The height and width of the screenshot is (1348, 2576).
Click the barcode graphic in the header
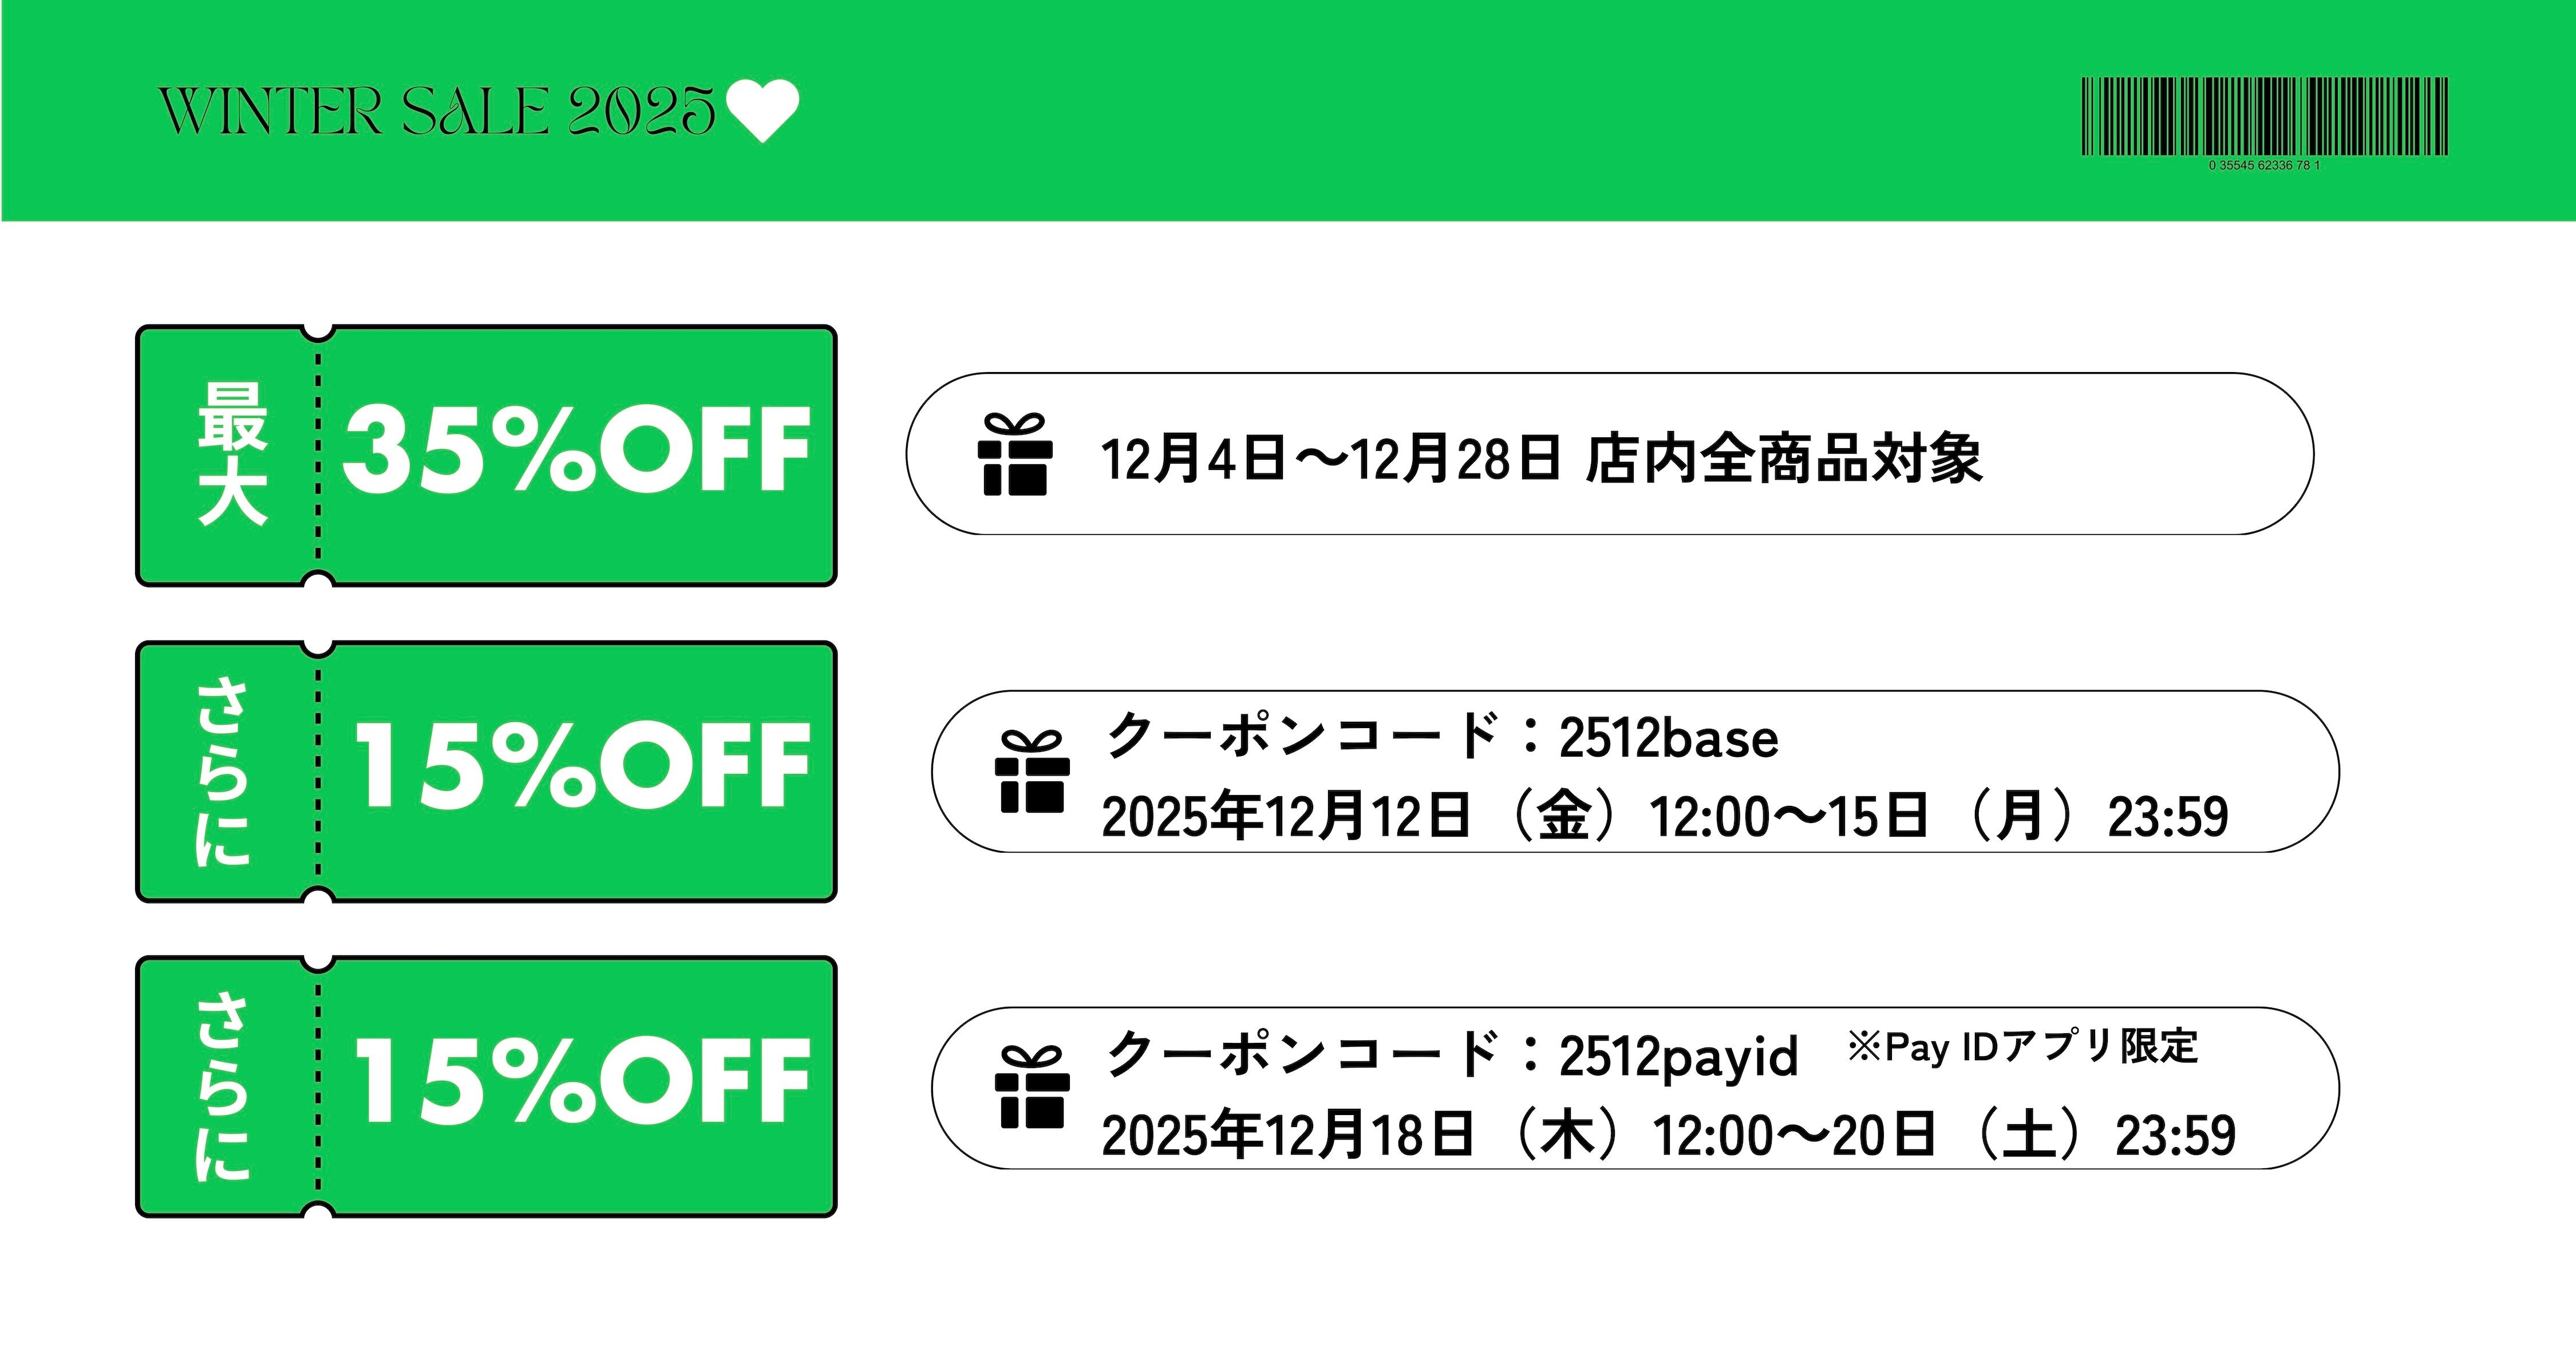click(x=2264, y=116)
